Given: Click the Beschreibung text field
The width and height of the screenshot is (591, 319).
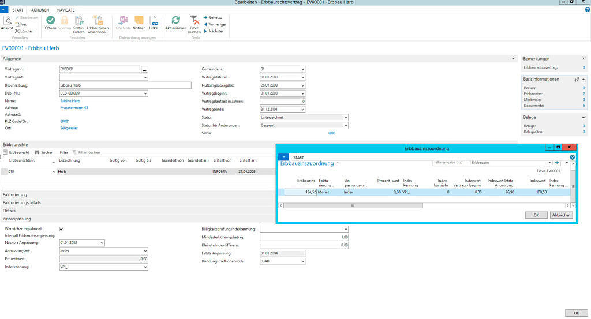Looking at the screenshot, I should (x=125, y=85).
